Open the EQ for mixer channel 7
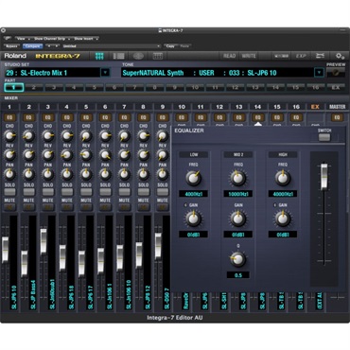This screenshot has width=350, height=350. click(124, 117)
